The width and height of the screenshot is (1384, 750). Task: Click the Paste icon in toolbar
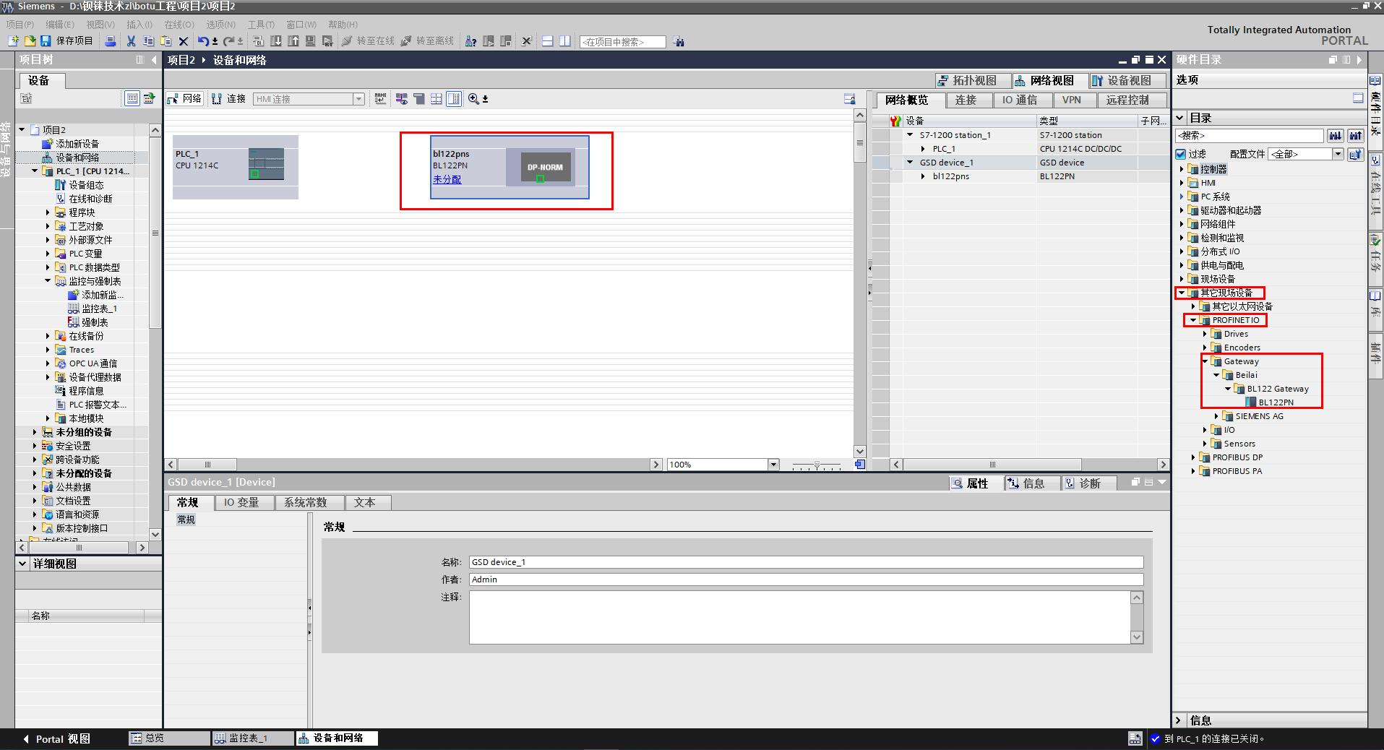tap(166, 41)
